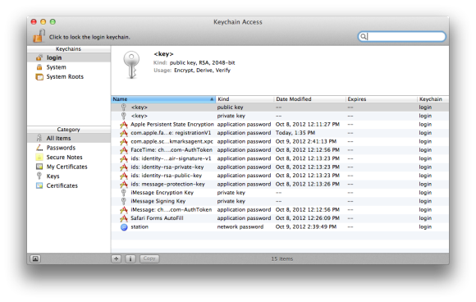This screenshot has width=476, height=302.
Task: Choose the Certificates category icon
Action: click(39, 185)
